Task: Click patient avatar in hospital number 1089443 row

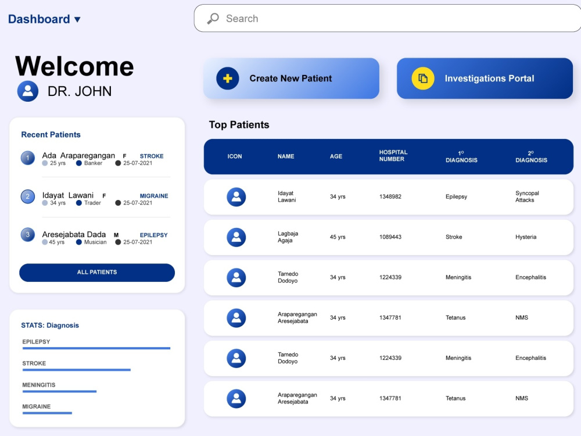Action: tap(236, 237)
